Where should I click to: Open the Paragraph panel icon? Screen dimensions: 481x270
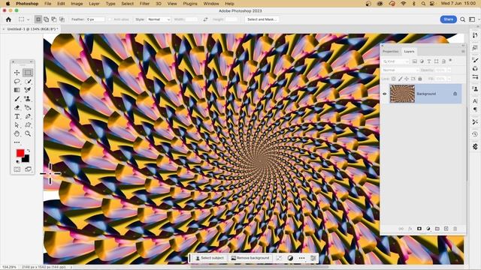pos(475,109)
